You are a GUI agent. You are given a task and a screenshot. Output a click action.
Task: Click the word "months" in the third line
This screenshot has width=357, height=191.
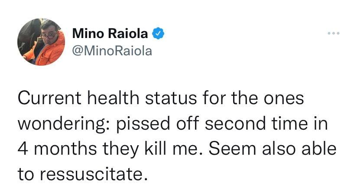click(65, 149)
